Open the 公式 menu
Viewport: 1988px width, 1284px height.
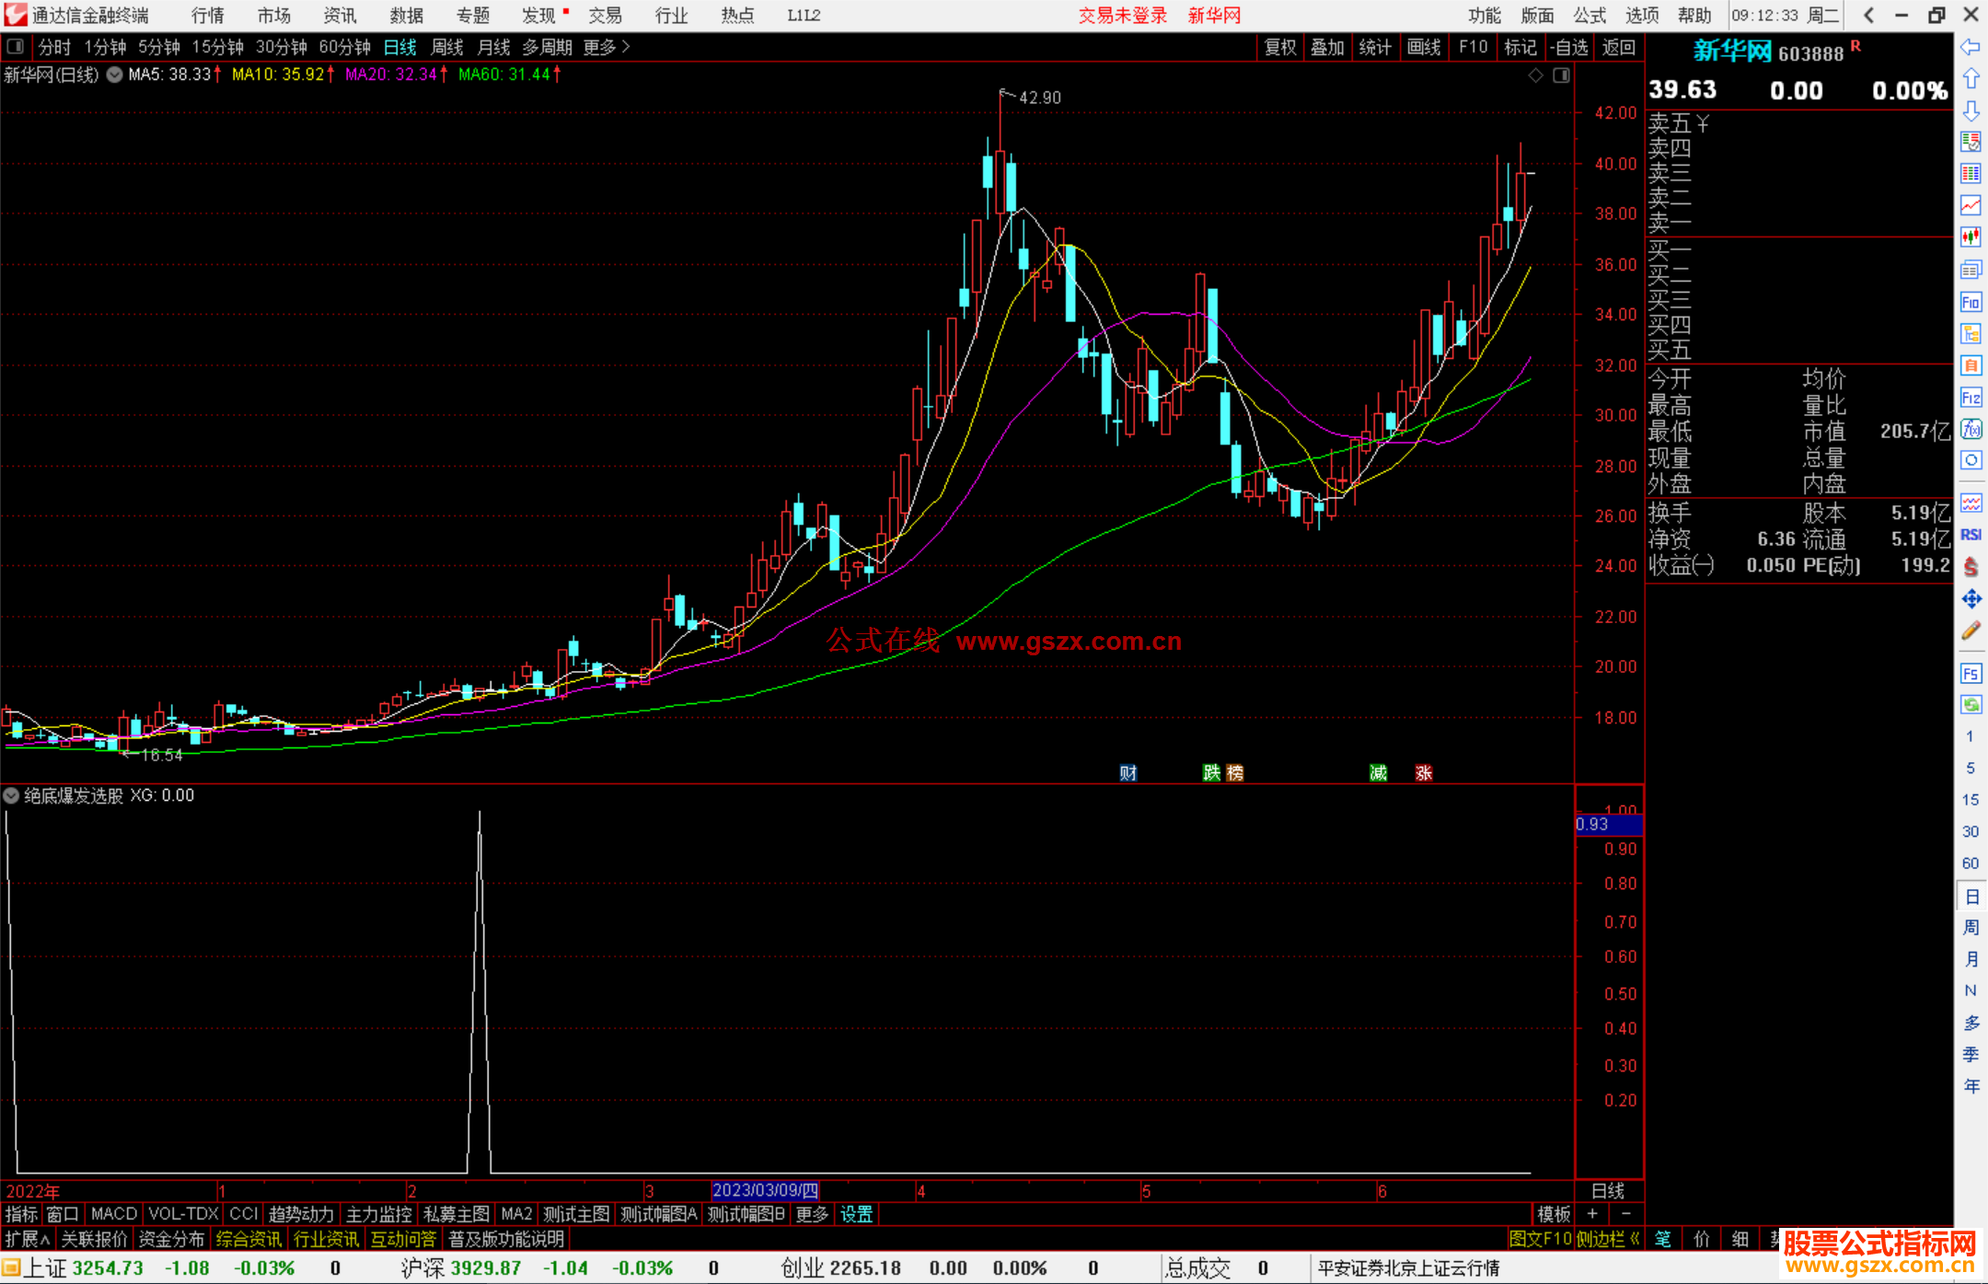click(1589, 16)
